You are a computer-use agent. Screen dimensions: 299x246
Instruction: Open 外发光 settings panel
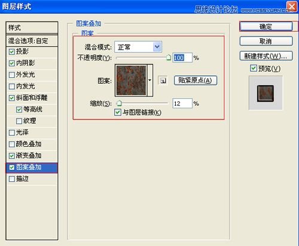(x=26, y=75)
